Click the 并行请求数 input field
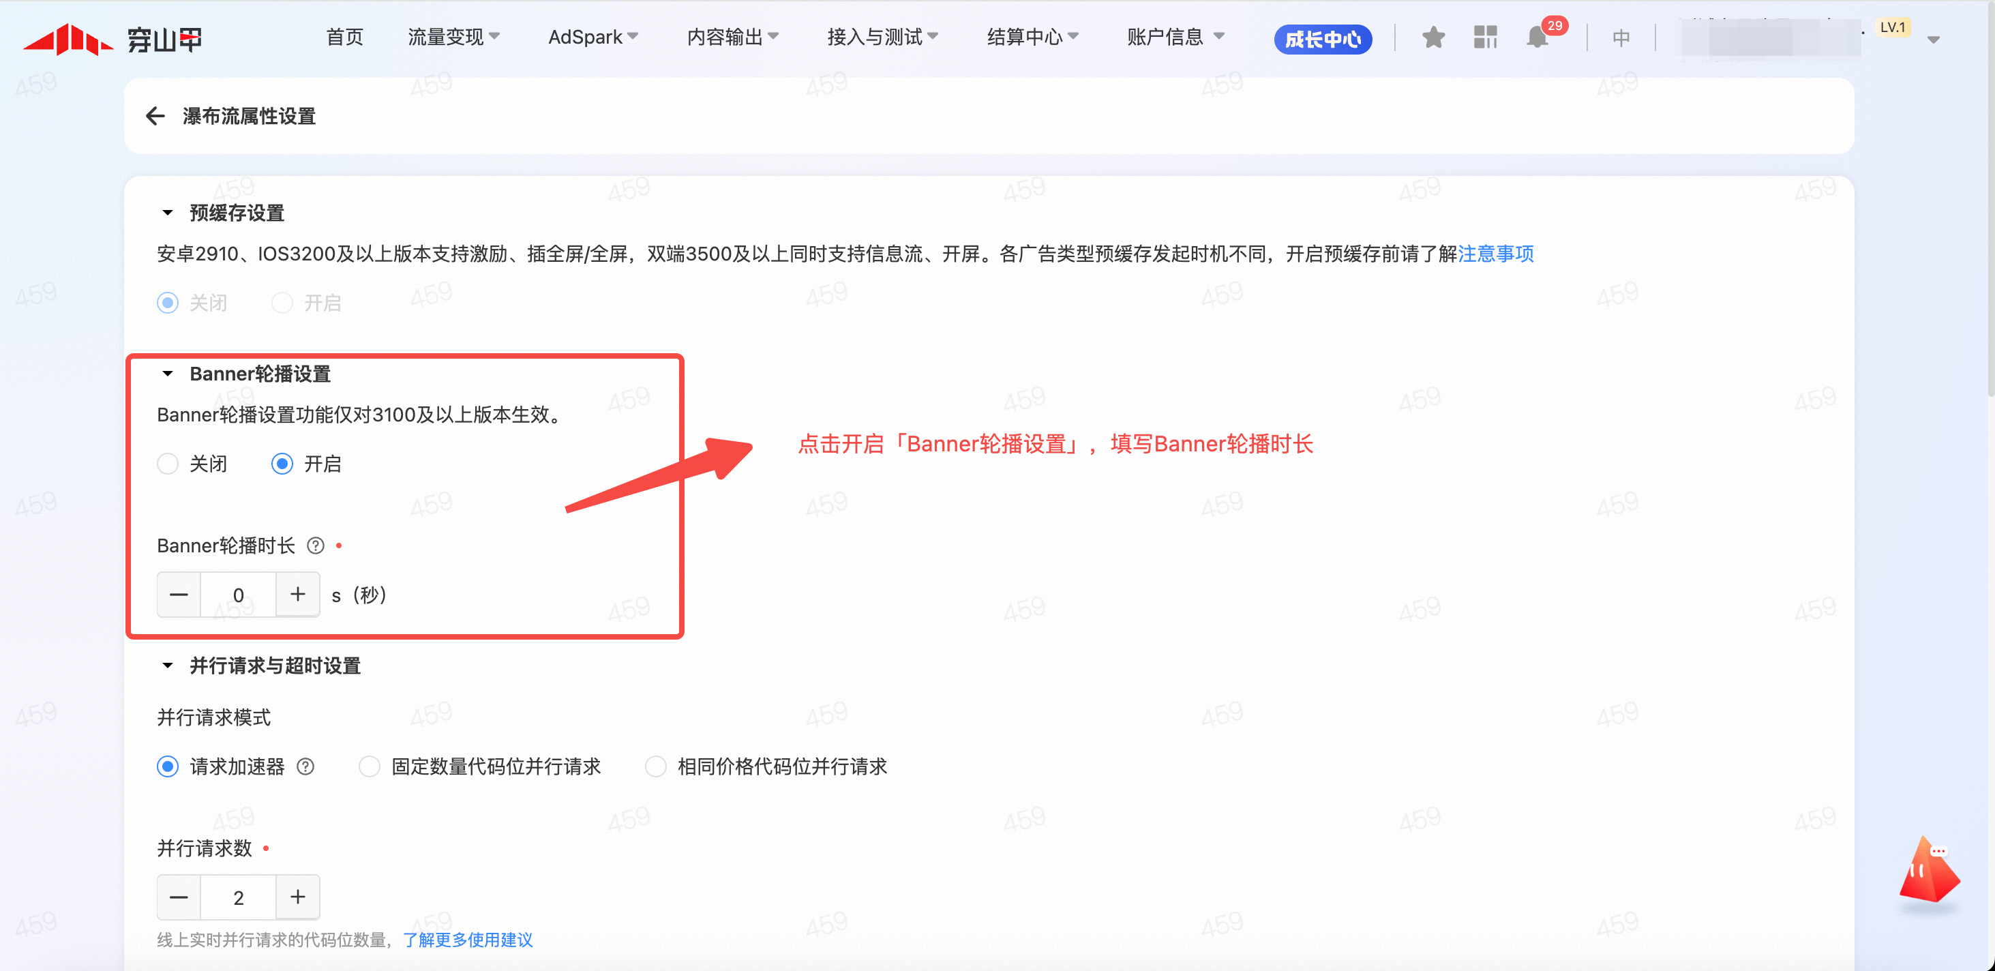This screenshot has width=1995, height=971. (238, 897)
